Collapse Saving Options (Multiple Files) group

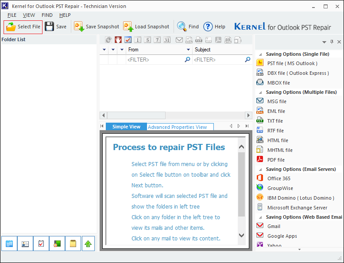click(260, 93)
